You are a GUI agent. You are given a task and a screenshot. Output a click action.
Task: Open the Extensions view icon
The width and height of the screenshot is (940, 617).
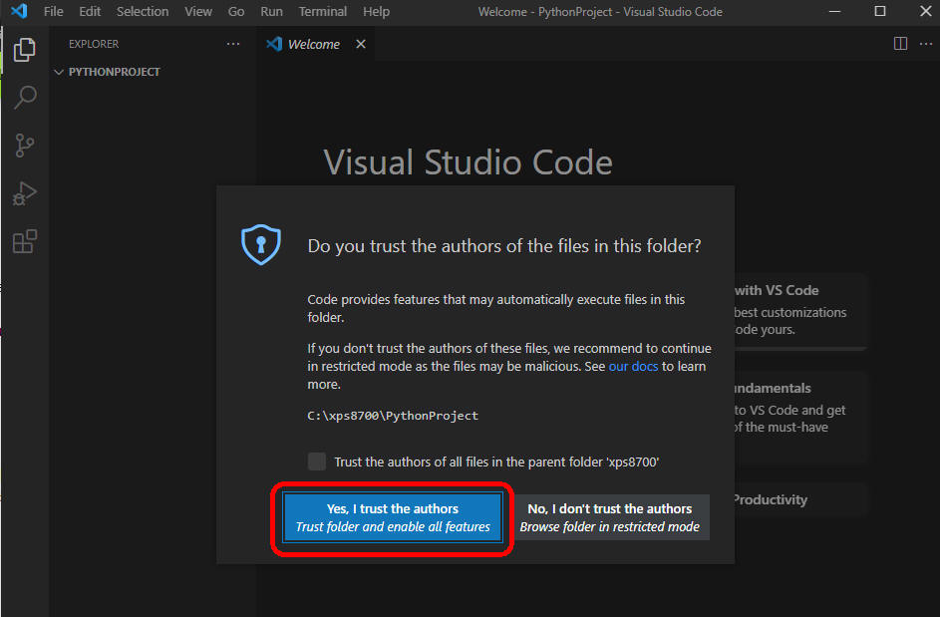tap(25, 241)
